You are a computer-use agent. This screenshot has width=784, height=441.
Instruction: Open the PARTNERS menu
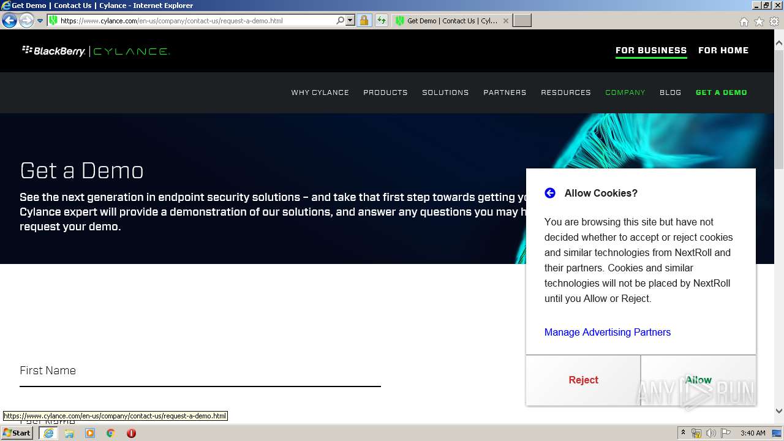tap(505, 92)
